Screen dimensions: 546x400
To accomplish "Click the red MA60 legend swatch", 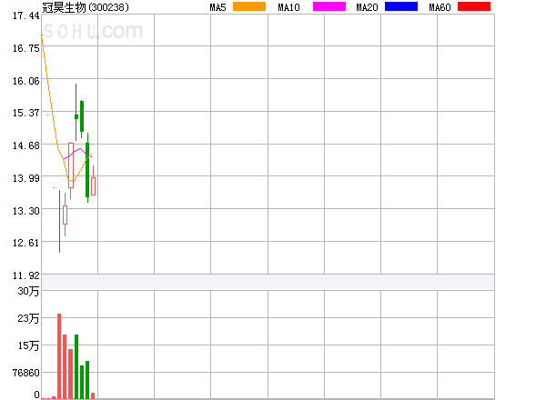I will click(x=474, y=6).
